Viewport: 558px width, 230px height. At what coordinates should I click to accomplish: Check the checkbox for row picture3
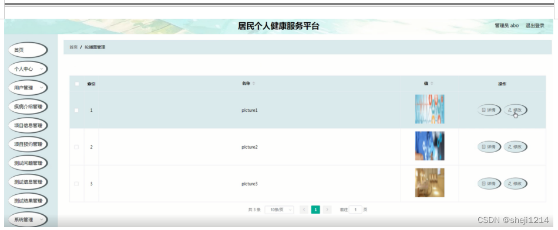pos(76,184)
